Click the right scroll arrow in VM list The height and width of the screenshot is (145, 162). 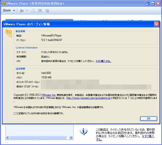point(71,138)
